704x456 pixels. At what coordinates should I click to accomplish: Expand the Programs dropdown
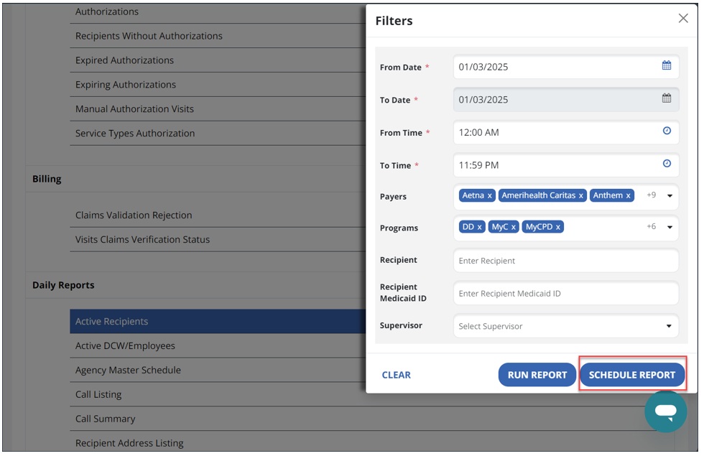670,227
